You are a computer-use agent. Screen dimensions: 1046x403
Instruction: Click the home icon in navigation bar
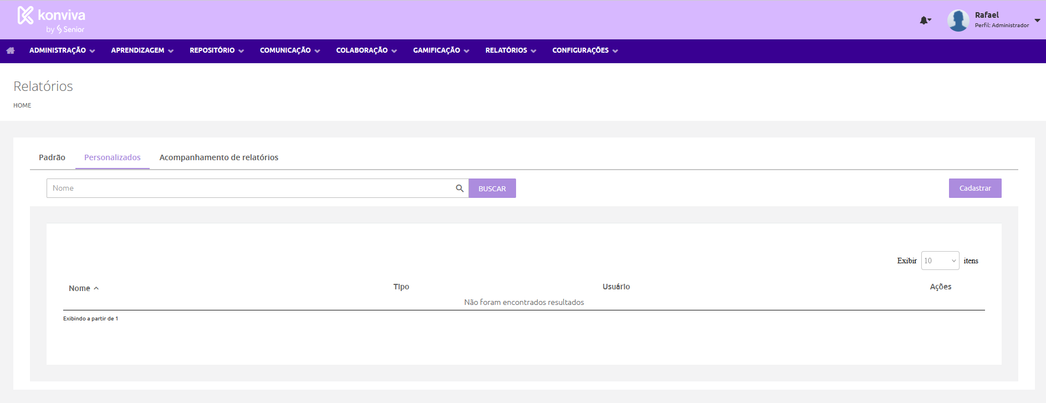(x=11, y=50)
